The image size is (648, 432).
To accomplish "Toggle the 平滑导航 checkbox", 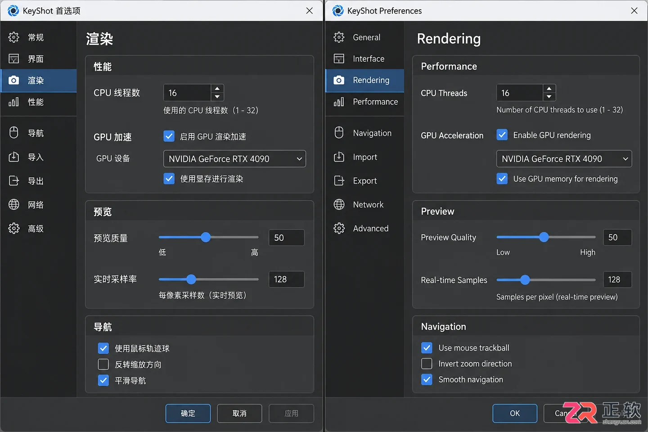I will [x=103, y=381].
